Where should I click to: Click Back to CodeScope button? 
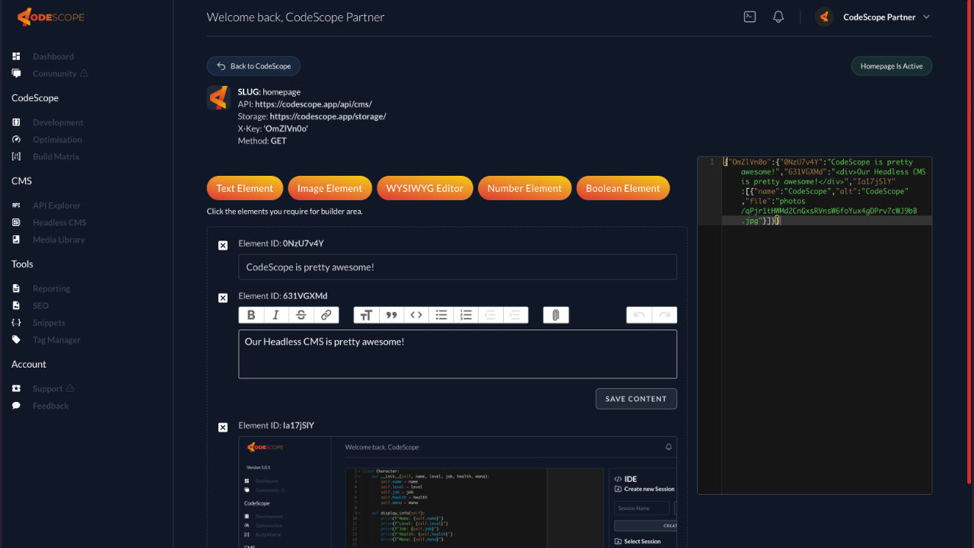click(253, 66)
